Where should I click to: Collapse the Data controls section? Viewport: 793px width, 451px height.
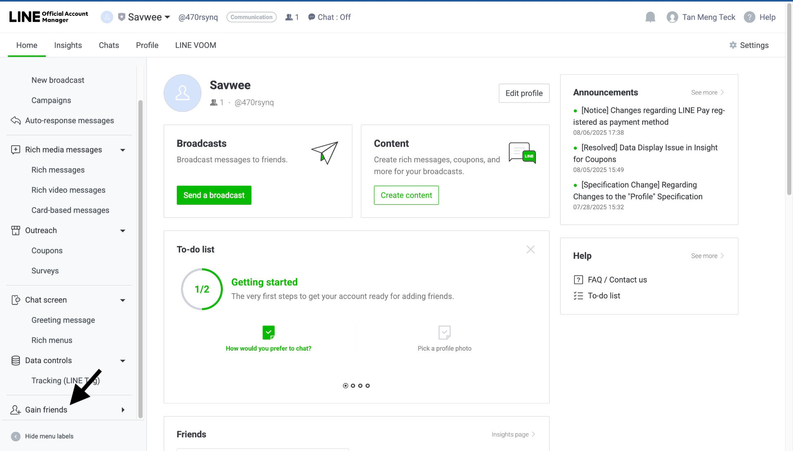point(123,361)
